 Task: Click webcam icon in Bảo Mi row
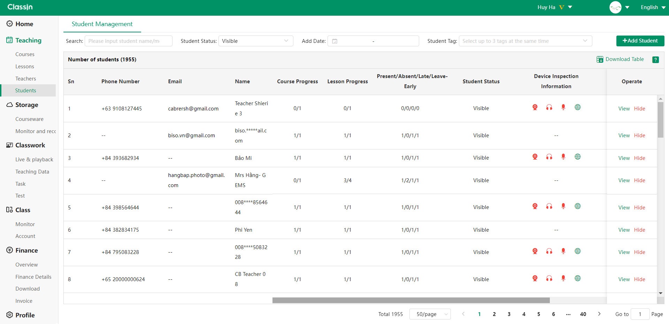(x=535, y=157)
